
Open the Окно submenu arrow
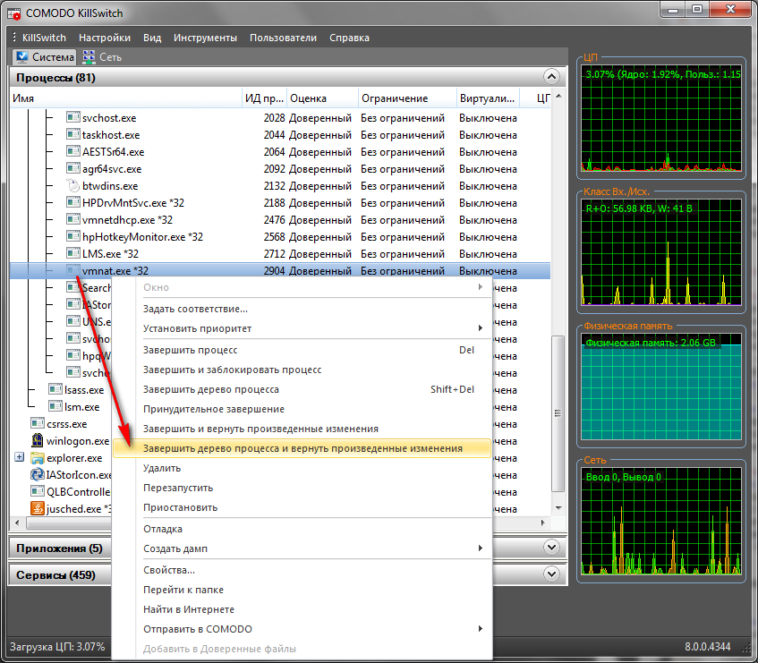click(480, 287)
